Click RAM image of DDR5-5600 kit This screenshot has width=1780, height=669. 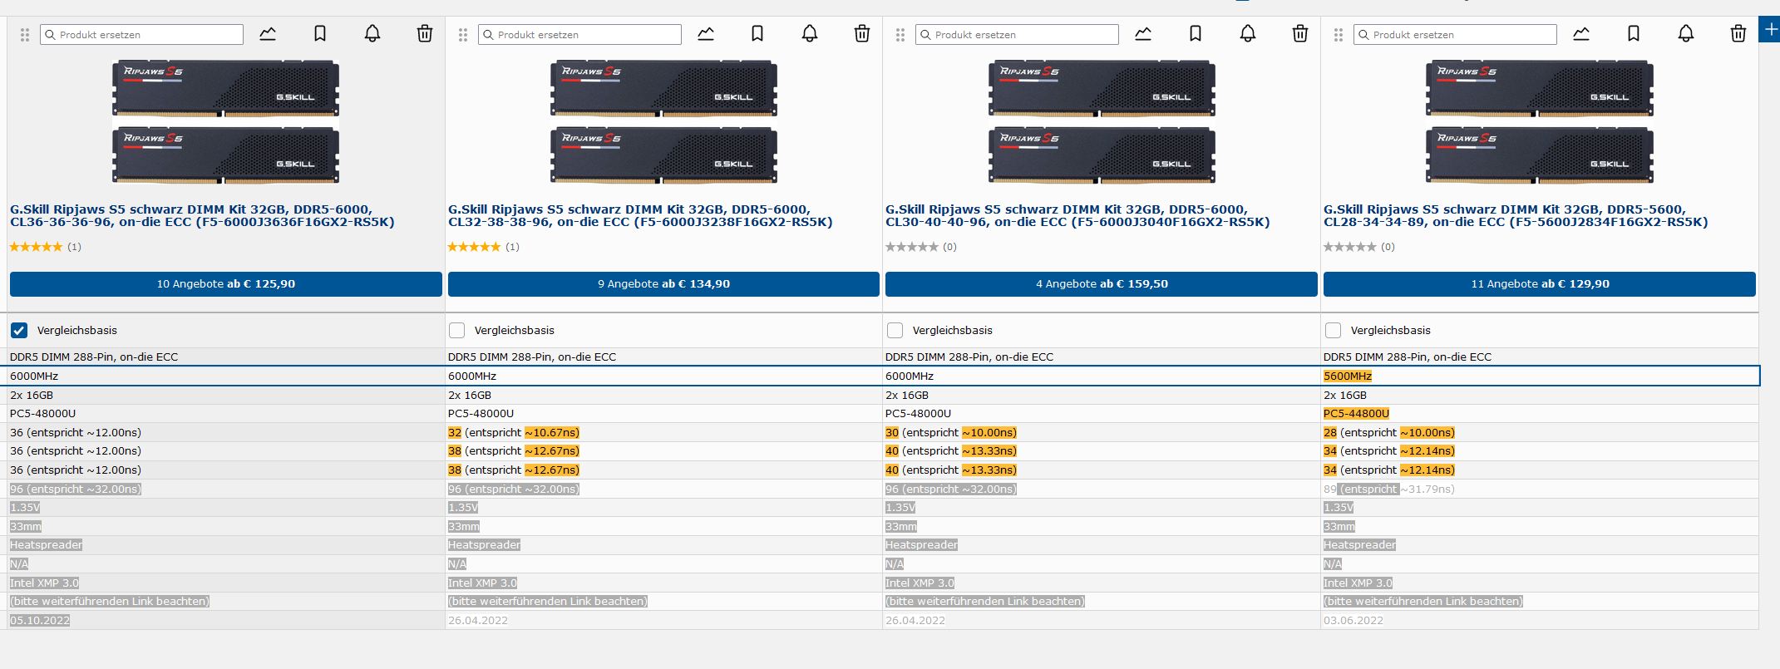click(x=1540, y=121)
